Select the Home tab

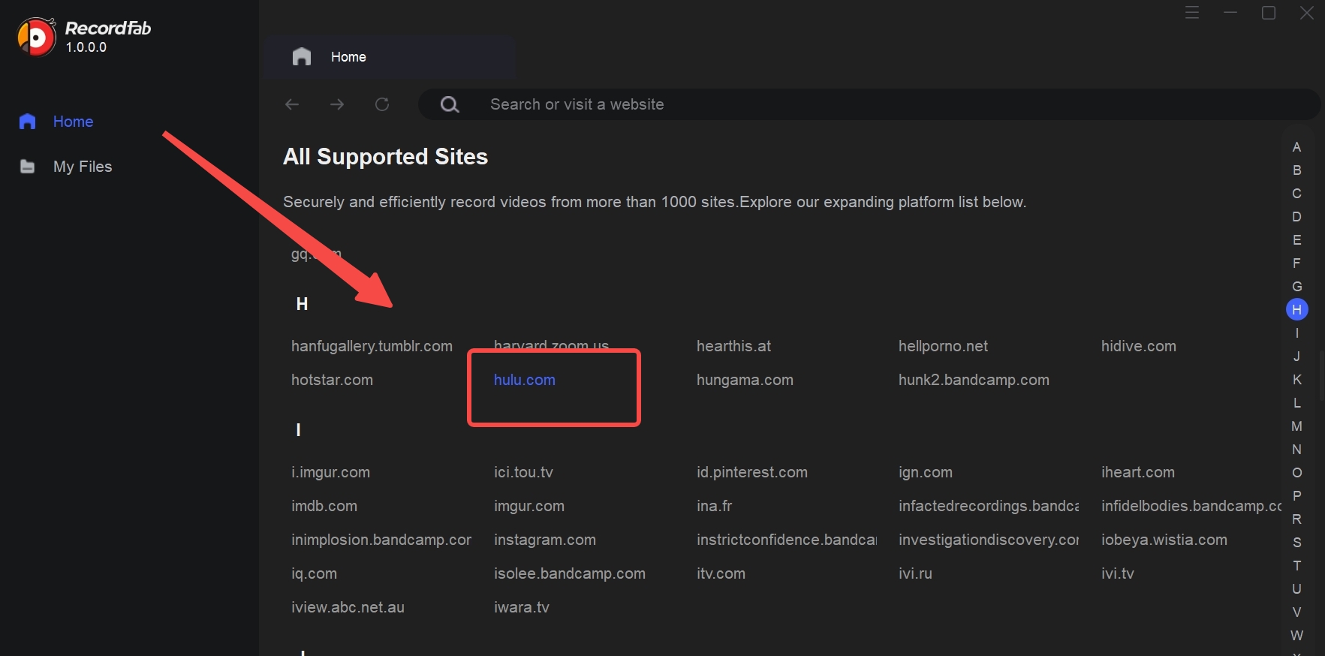click(x=389, y=57)
